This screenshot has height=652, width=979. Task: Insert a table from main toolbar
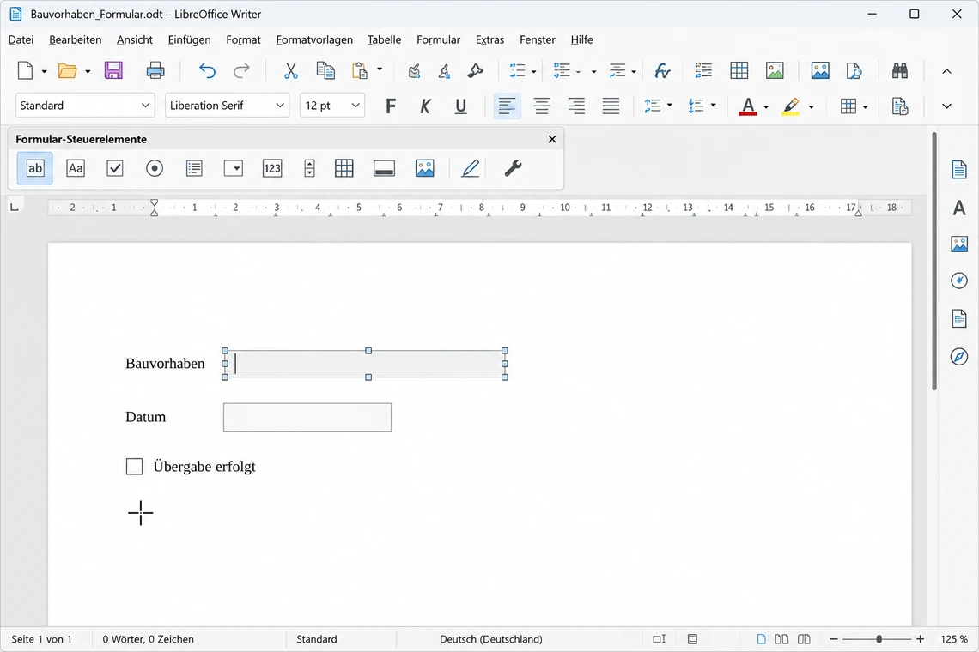(739, 71)
